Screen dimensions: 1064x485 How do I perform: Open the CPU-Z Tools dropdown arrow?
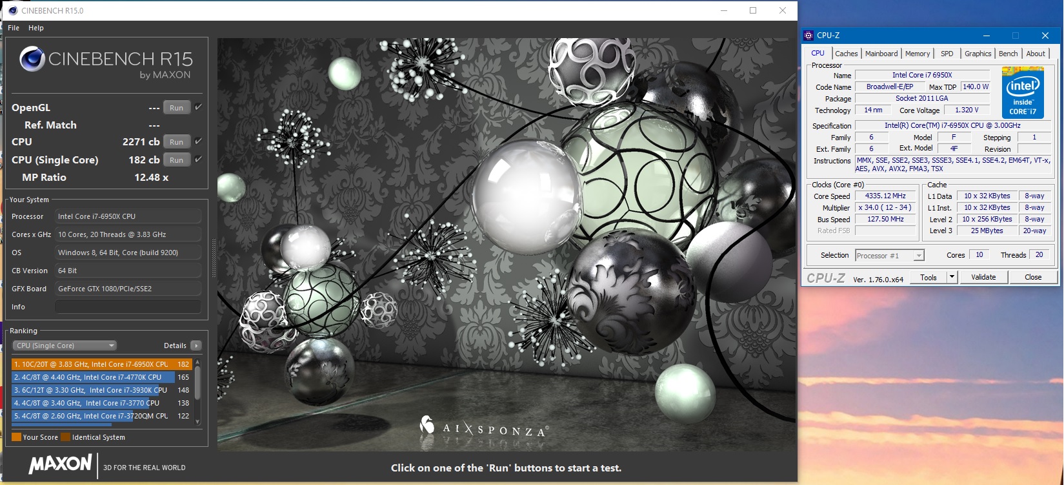(951, 277)
